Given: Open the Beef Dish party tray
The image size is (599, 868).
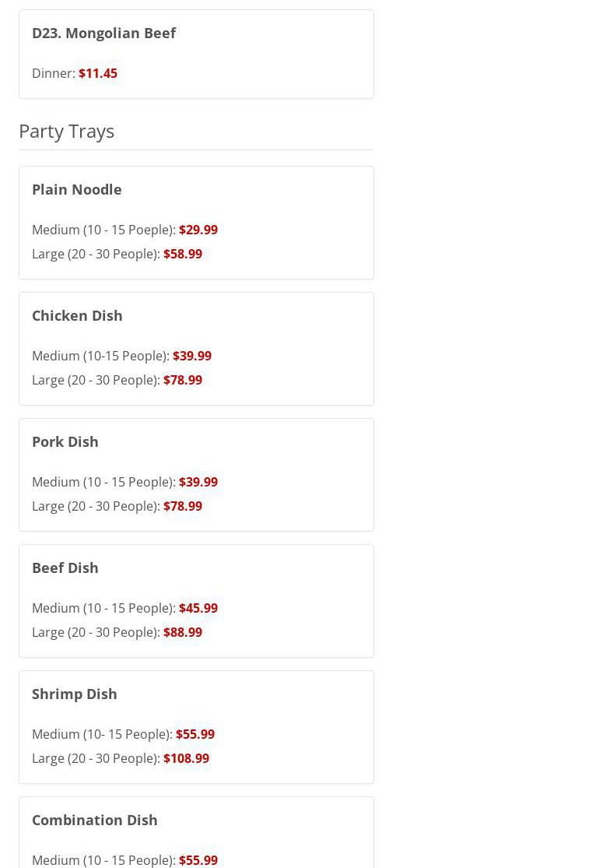Looking at the screenshot, I should point(65,568).
